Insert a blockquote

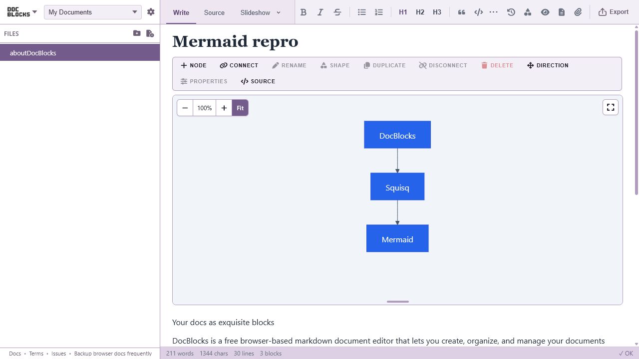click(x=462, y=12)
